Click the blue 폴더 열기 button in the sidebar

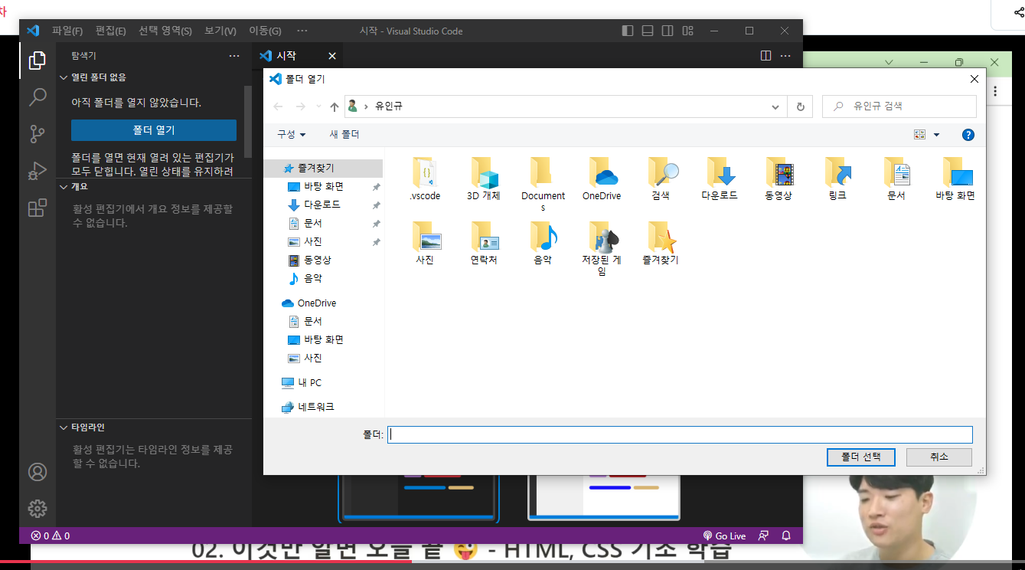(x=154, y=130)
